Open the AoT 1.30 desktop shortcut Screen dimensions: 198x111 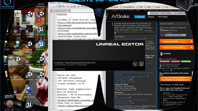point(41,15)
